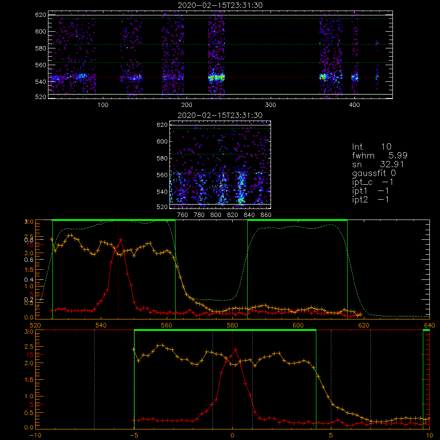Click x-axis label 10 on the offset plot
This screenshot has height=440, width=440.
point(429,436)
